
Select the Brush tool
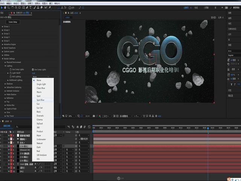pyautogui.click(x=35, y=8)
